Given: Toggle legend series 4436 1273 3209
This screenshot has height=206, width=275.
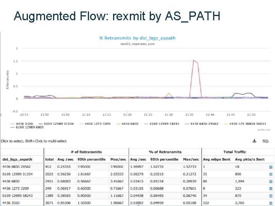Looking at the screenshot, I should click(95, 124).
